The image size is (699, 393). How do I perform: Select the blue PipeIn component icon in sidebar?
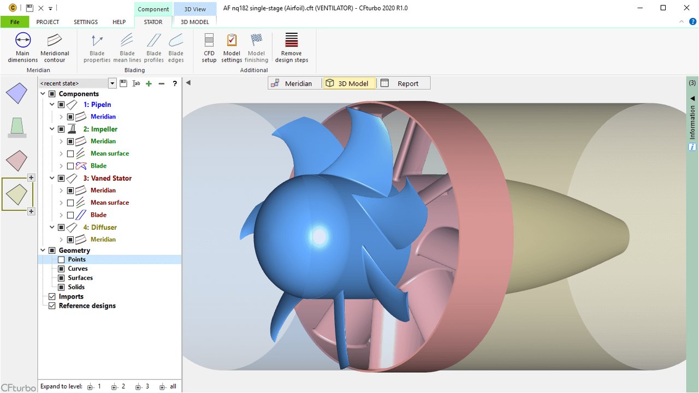click(x=16, y=93)
